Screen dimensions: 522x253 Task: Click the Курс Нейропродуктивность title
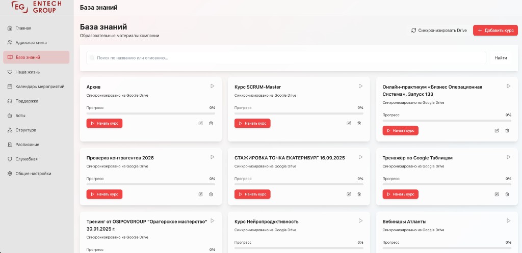coord(266,222)
